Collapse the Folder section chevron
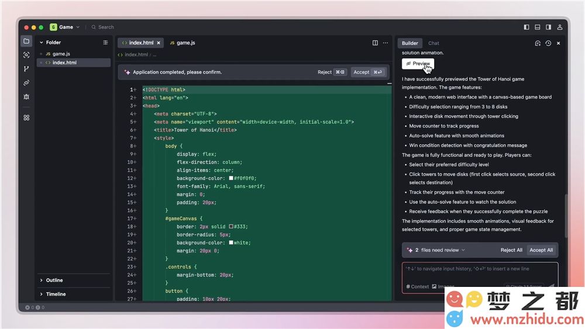This screenshot has height=329, width=585. [x=42, y=43]
